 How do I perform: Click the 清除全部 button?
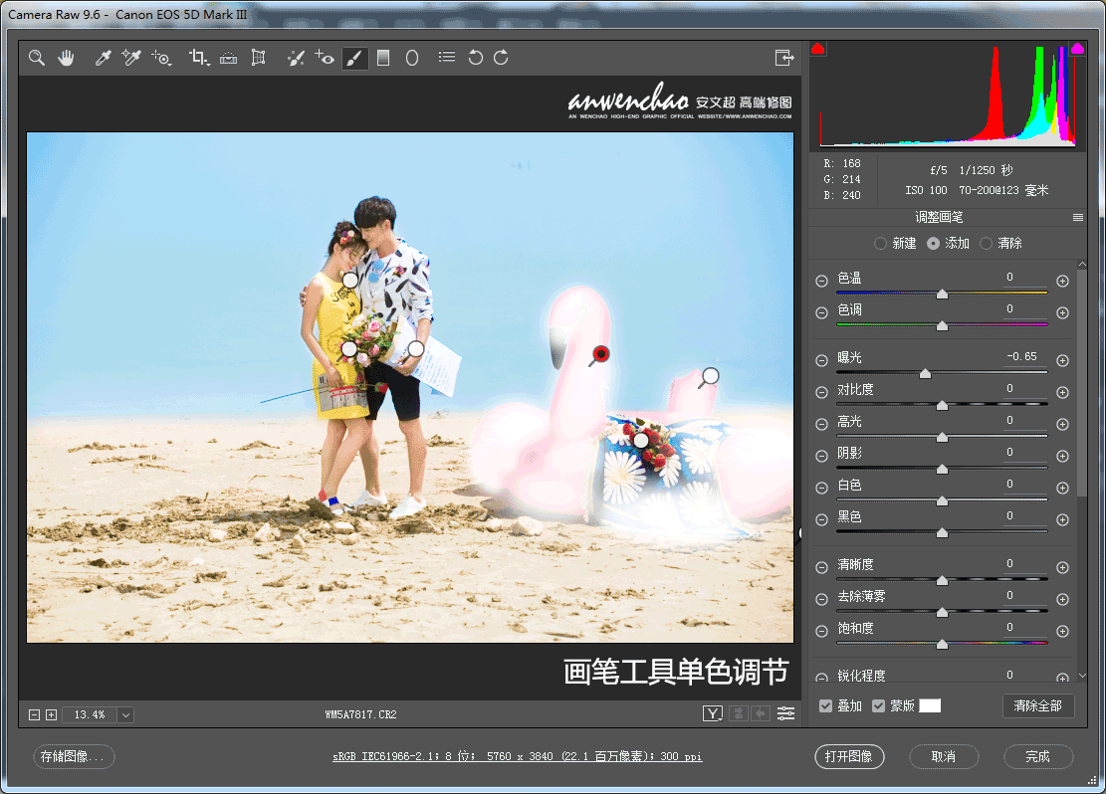coord(1037,705)
